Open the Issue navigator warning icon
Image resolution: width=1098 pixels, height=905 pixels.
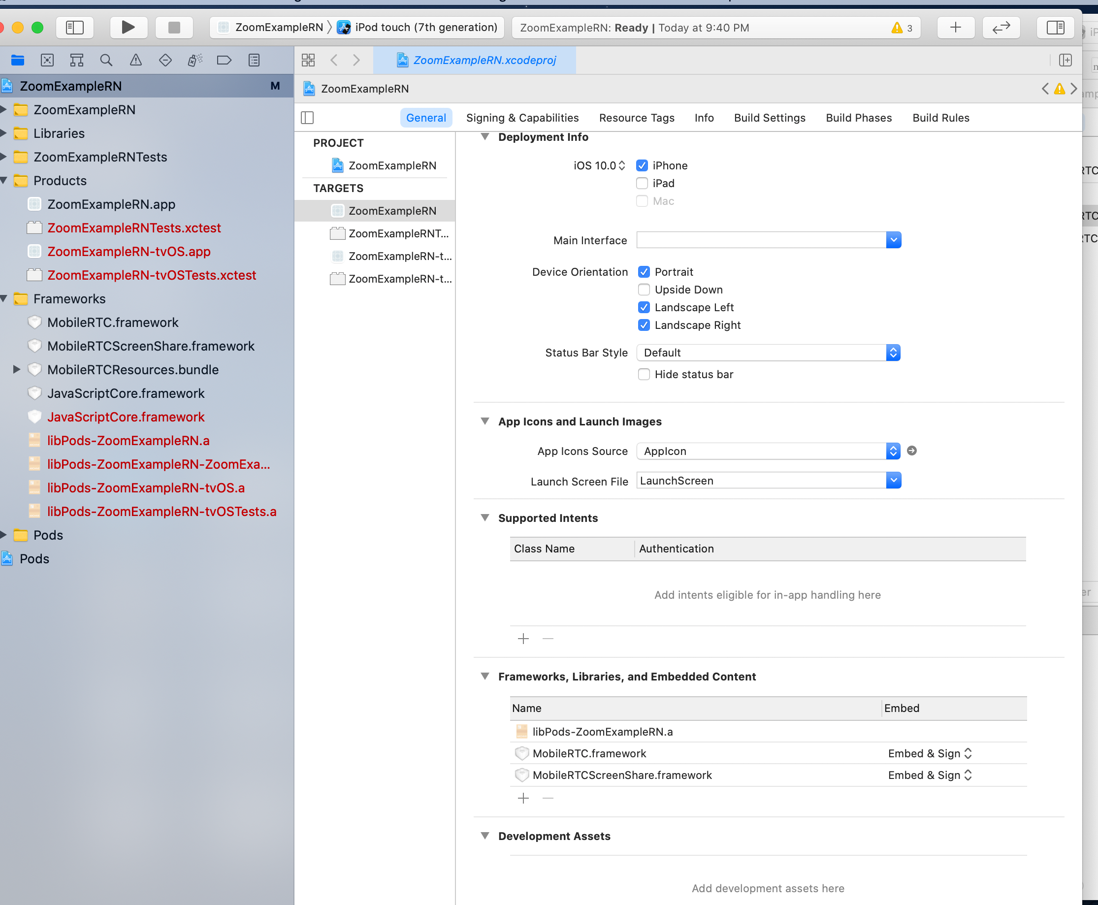click(135, 61)
